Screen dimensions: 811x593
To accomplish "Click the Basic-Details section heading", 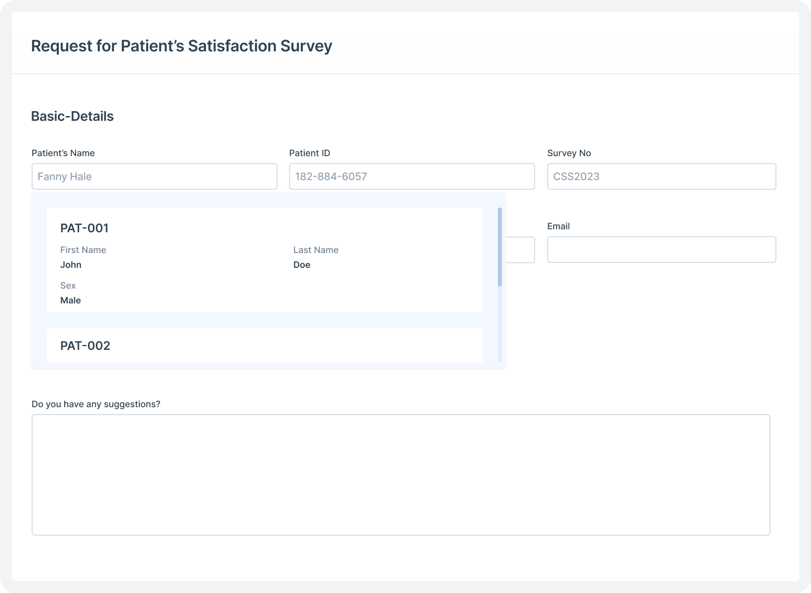I will [x=73, y=116].
